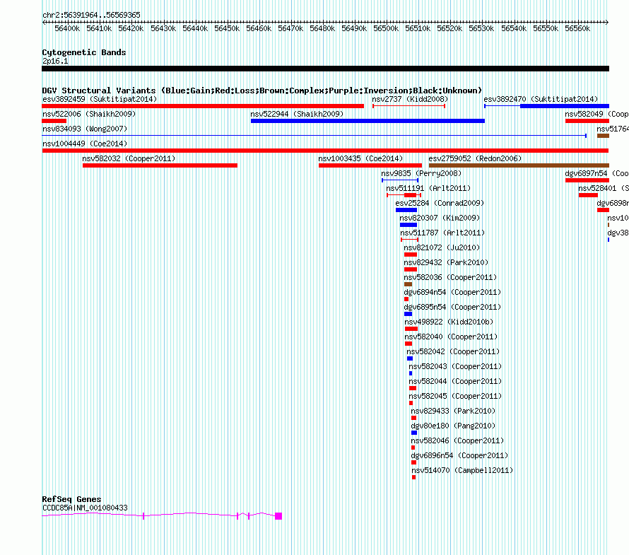Viewport: 629px width, 555px height.
Task: Click the blue bar under esv25284
Action: (406, 210)
